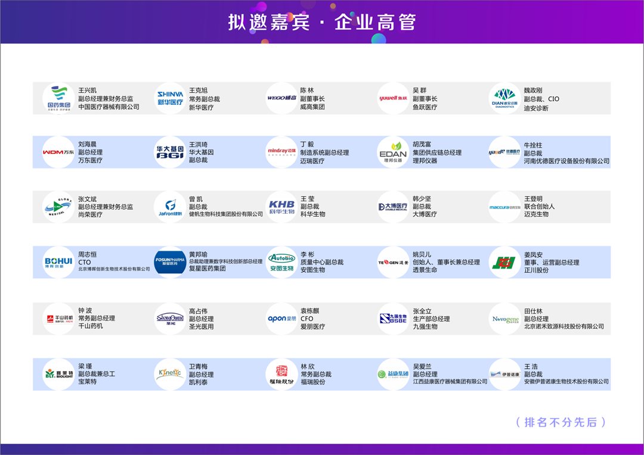Screen dimensions: 644x455
Task: Click the footnote 排名不分先后
Action: point(561,422)
